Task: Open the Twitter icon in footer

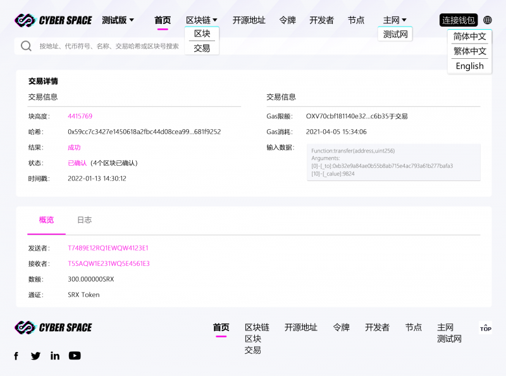Action: coord(35,356)
